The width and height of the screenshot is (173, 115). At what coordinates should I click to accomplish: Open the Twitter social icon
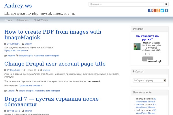[x=162, y=11]
